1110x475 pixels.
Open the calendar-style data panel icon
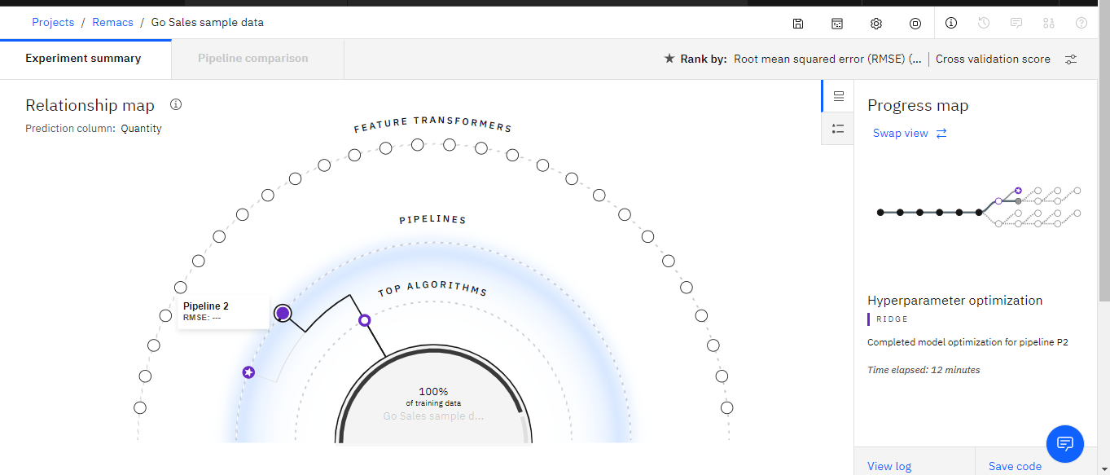pos(837,24)
